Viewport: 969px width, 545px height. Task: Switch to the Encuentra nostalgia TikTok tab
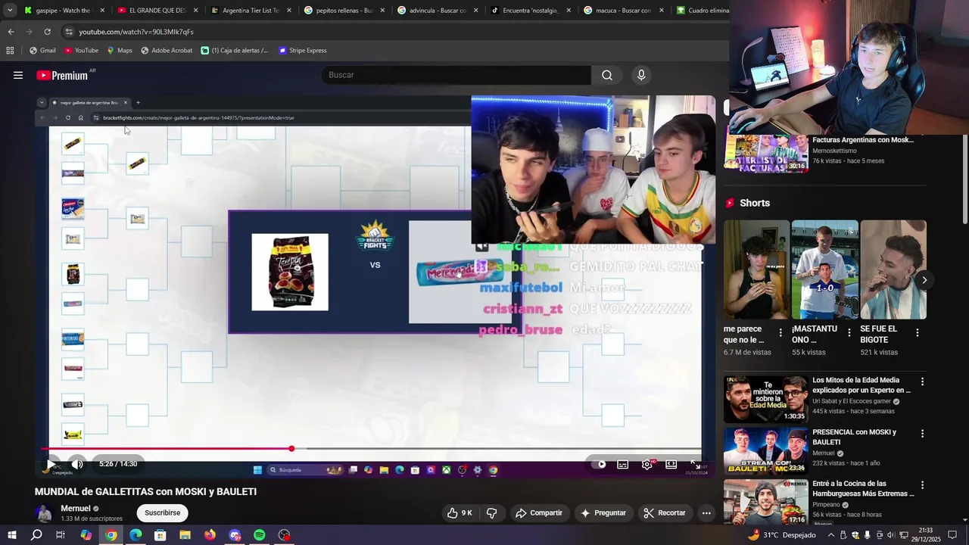click(x=530, y=11)
